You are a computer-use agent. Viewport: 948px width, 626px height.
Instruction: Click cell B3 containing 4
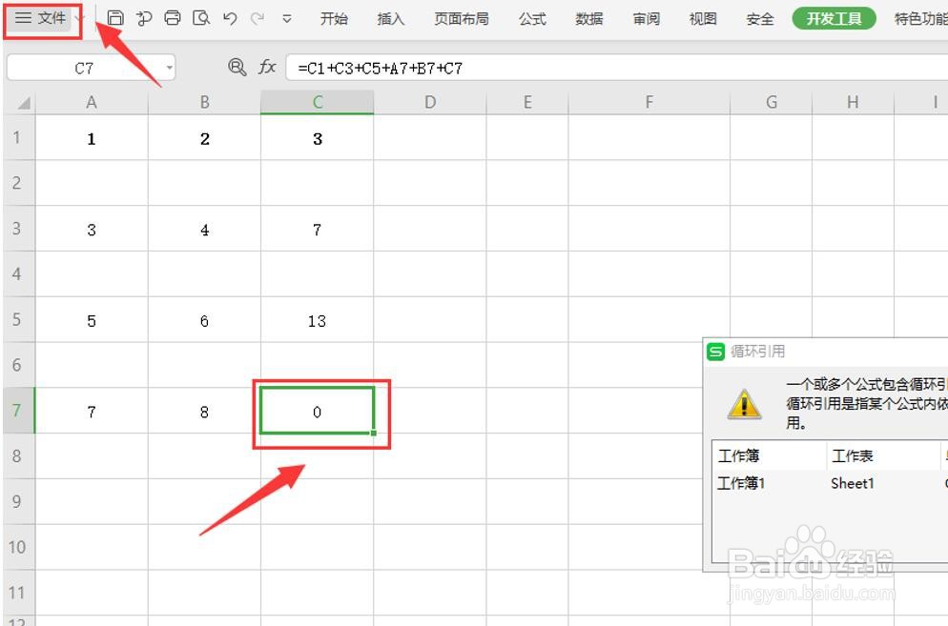point(204,229)
